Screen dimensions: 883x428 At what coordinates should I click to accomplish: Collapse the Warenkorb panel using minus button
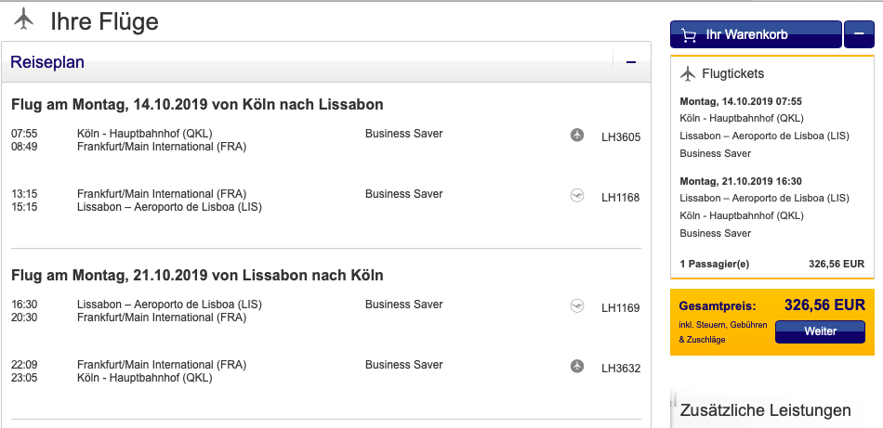[858, 35]
